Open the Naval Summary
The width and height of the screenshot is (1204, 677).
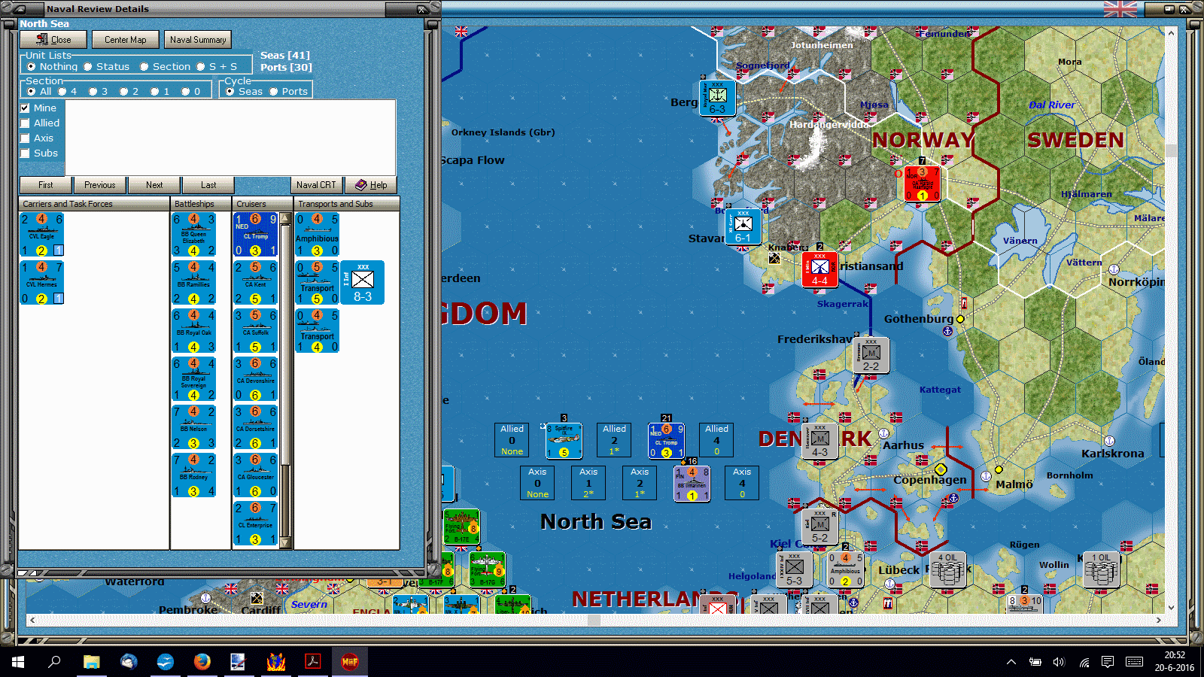click(x=198, y=40)
